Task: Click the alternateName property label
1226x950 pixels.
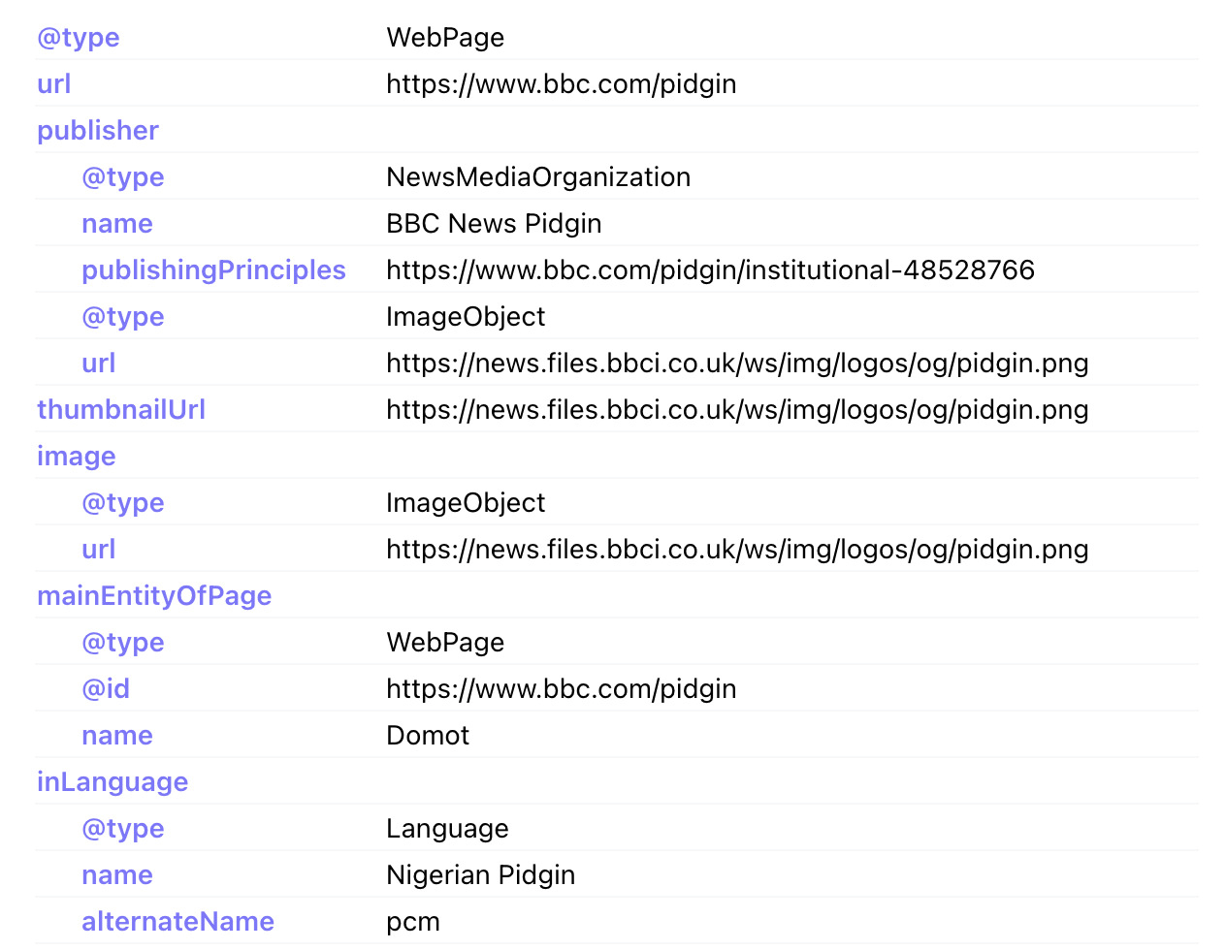Action: [177, 921]
